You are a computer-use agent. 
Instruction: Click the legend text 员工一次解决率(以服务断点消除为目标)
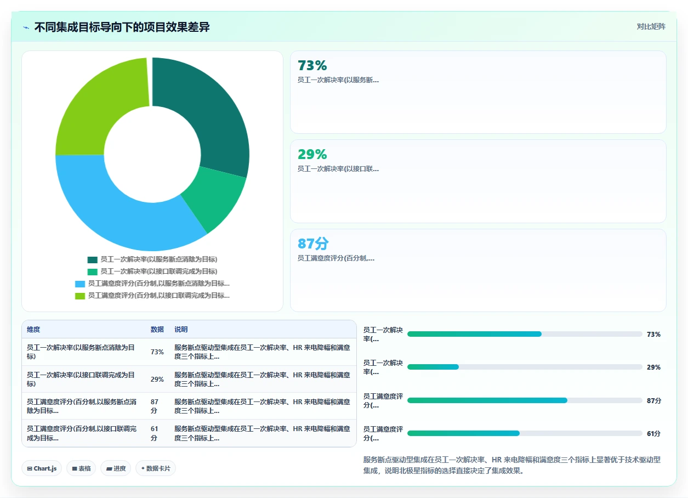pyautogui.click(x=159, y=259)
